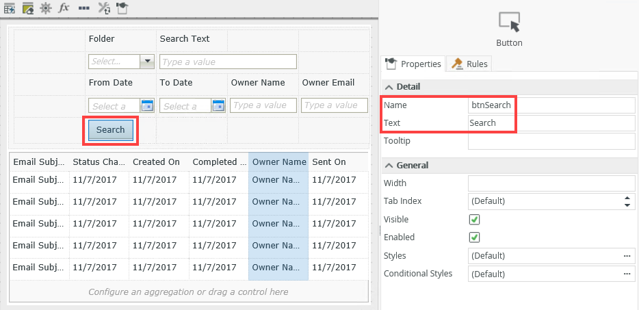Collapse the Detail section
Image resolution: width=639 pixels, height=310 pixels.
tap(389, 87)
